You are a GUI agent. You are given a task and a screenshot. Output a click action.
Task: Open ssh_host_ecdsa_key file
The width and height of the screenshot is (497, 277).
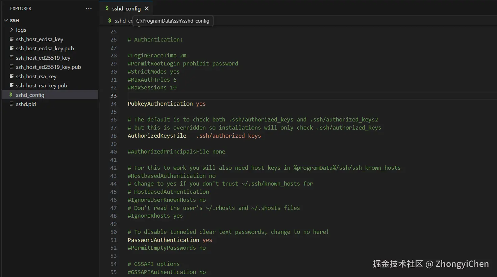pos(39,39)
